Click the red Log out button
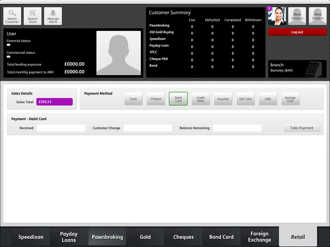Image resolution: width=330 pixels, height=247 pixels. 297,32
